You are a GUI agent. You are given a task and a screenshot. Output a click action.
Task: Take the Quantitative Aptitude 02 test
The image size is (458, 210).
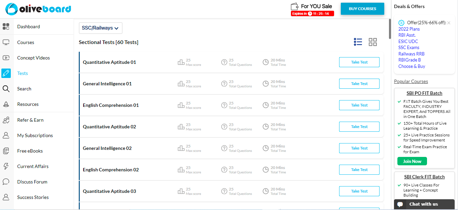[359, 127]
